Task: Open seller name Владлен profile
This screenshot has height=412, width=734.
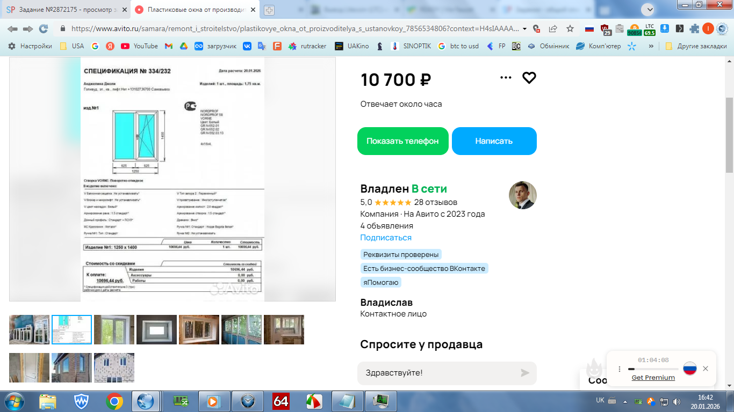Action: [x=385, y=189]
